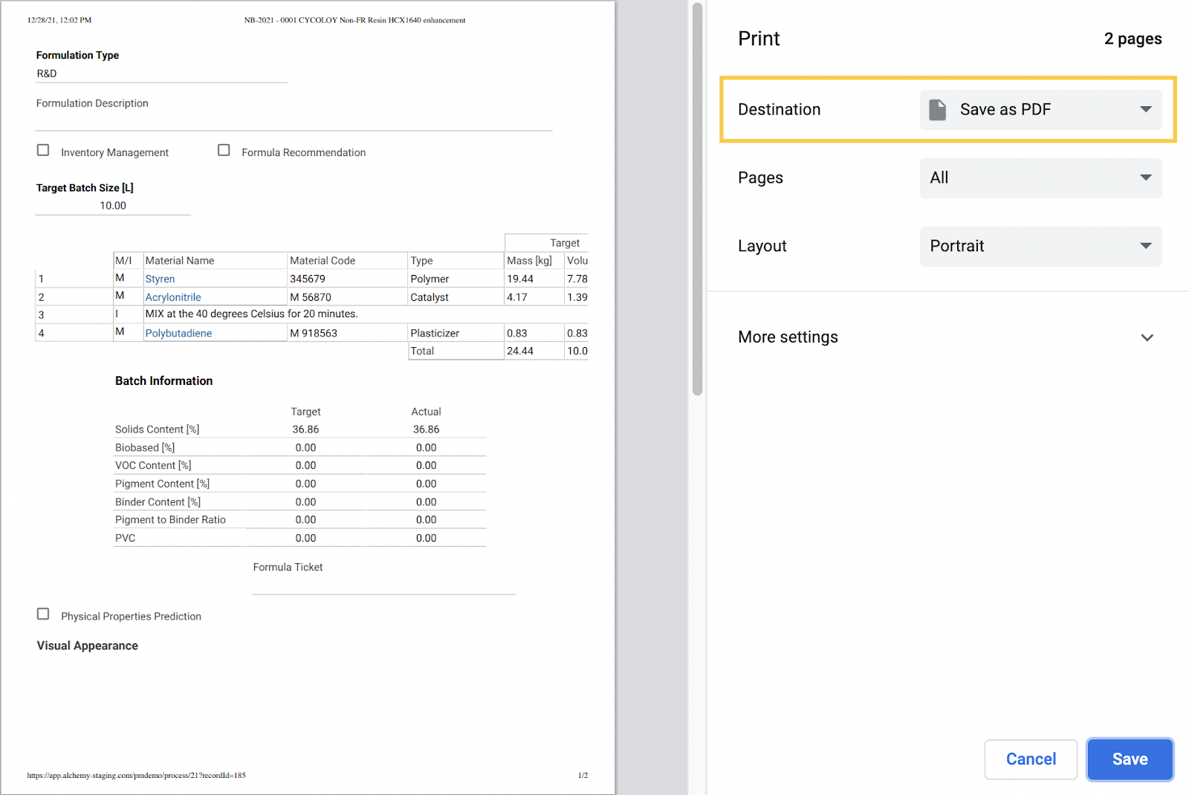The height and width of the screenshot is (795, 1189).
Task: Open the Layout dropdown set to Portrait
Action: point(1040,247)
